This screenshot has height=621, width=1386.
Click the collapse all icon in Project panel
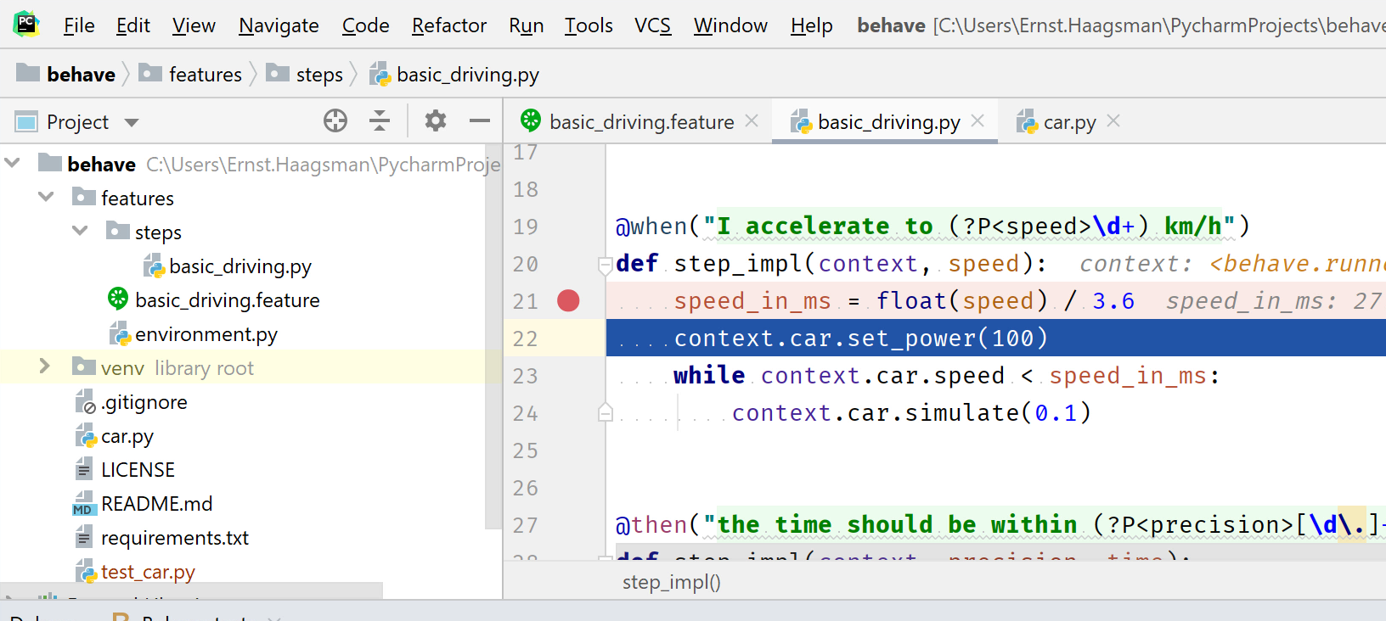(x=380, y=121)
